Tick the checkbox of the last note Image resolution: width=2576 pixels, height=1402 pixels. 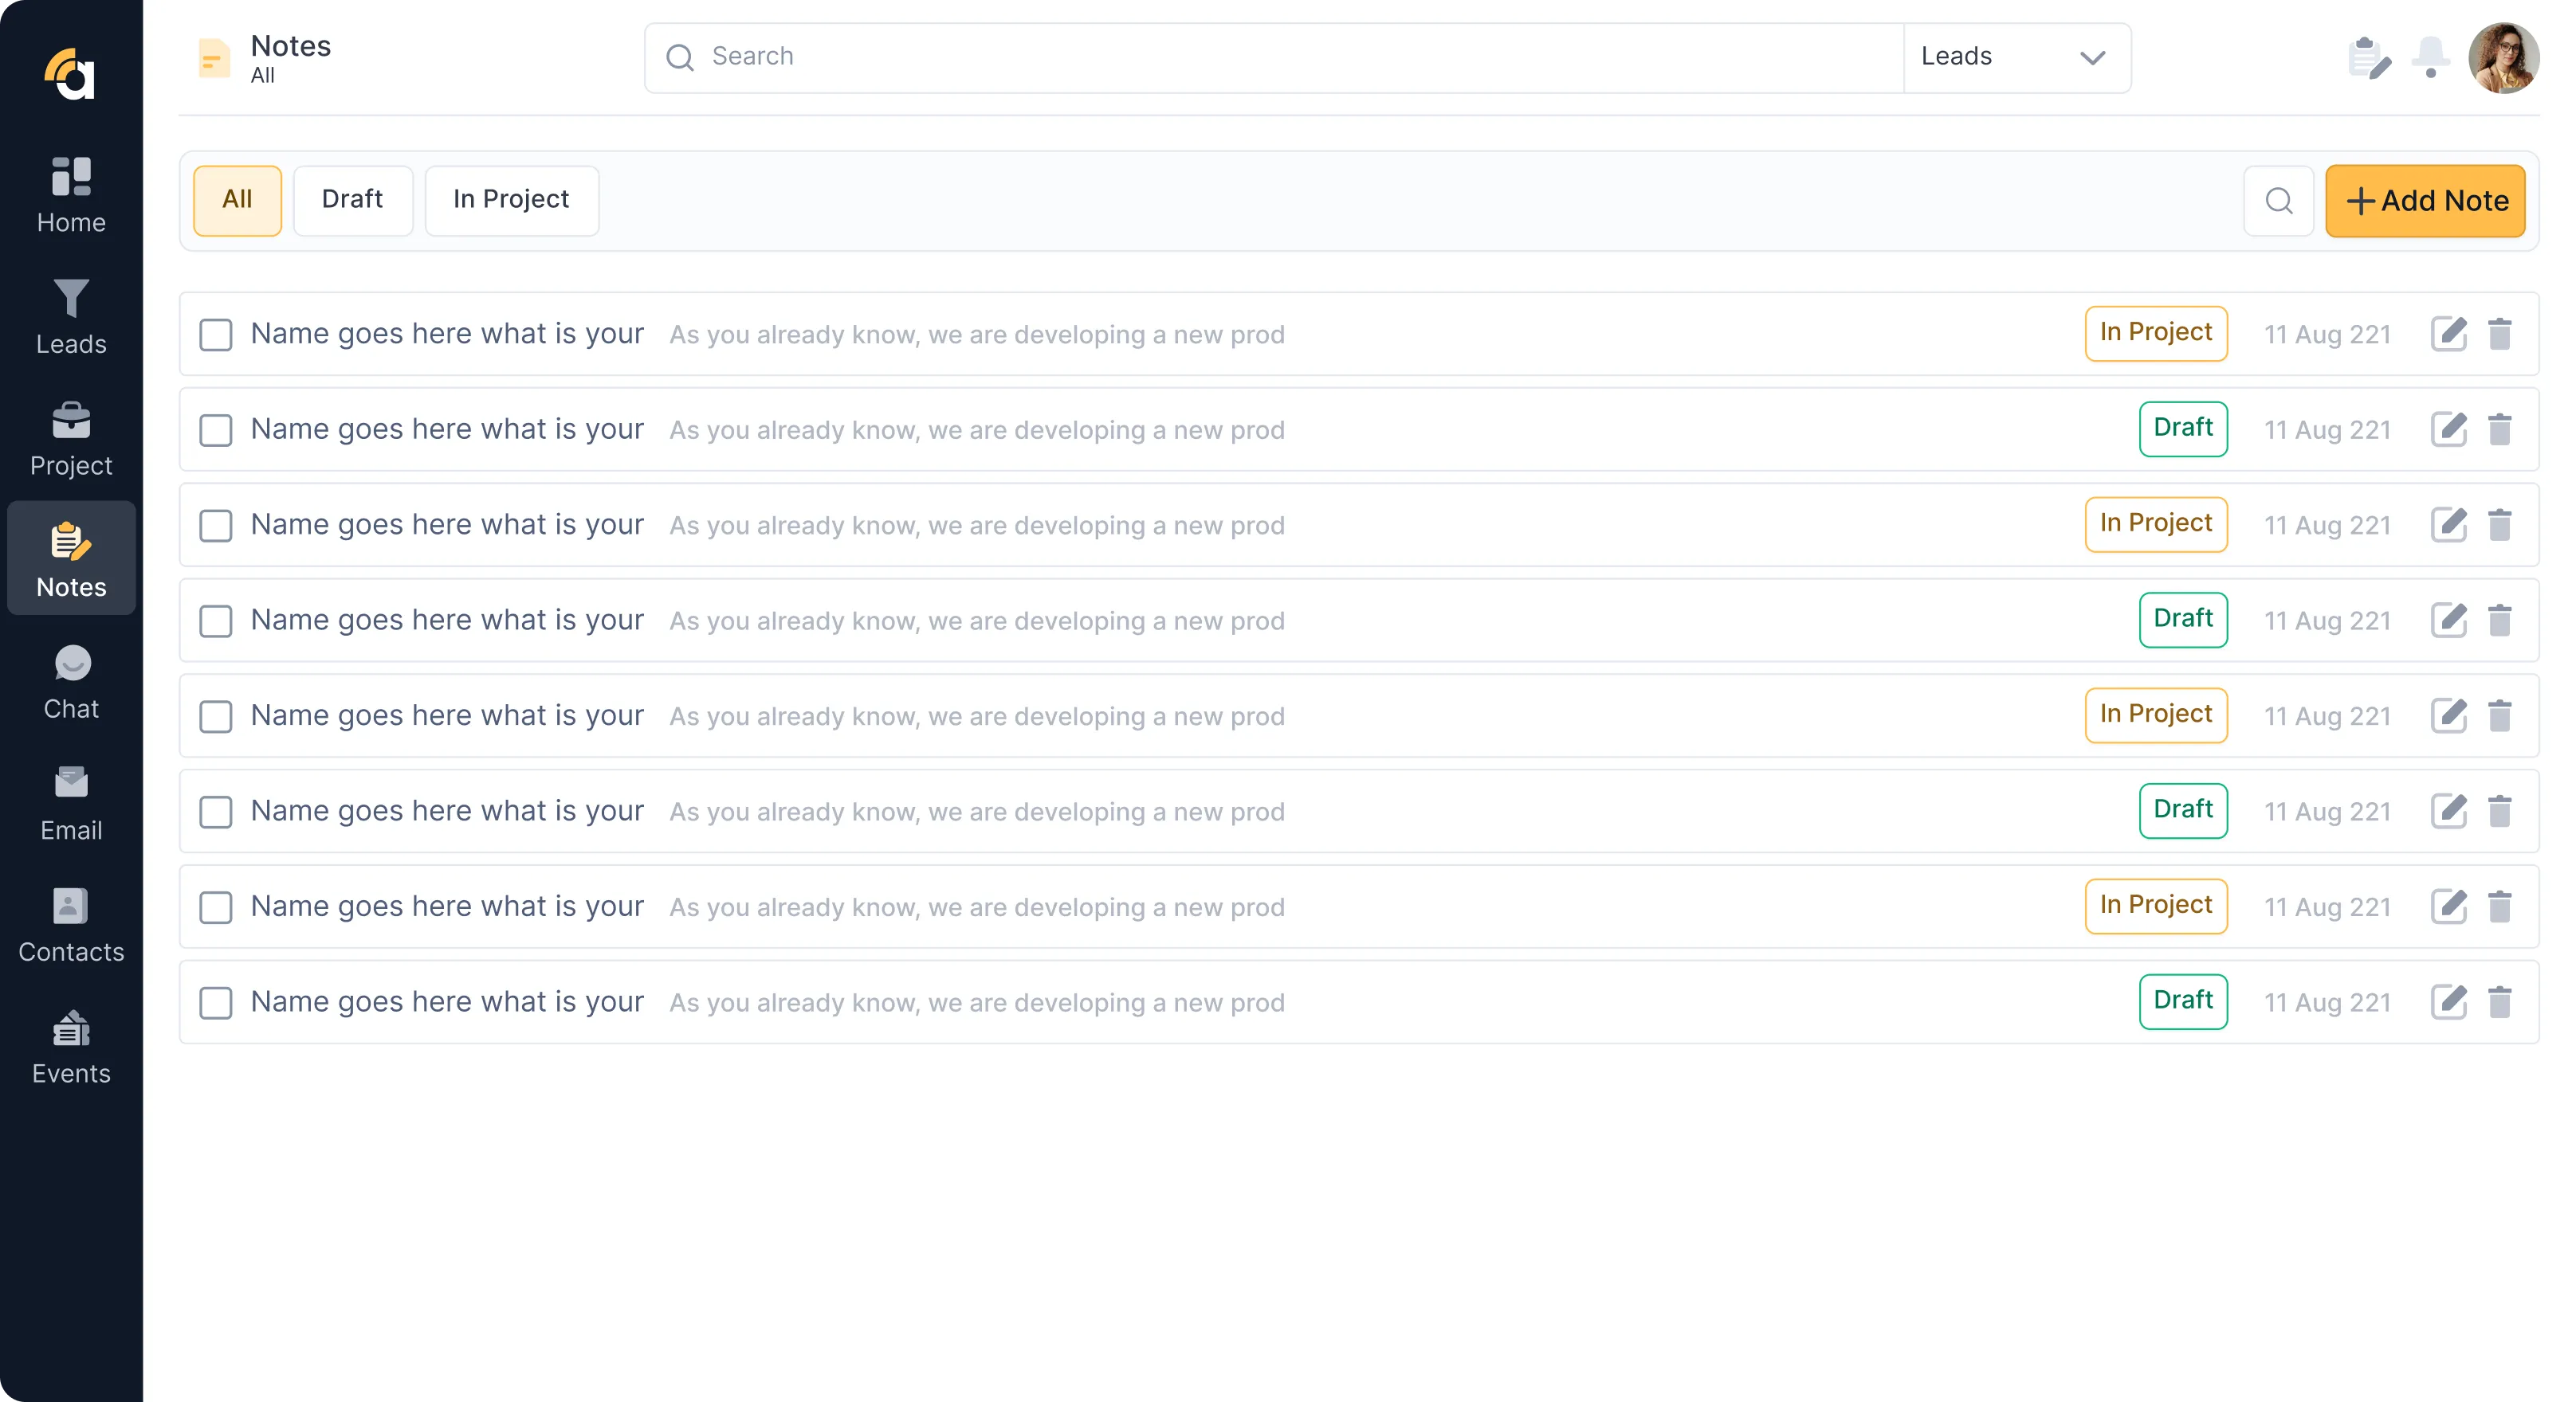216,1003
